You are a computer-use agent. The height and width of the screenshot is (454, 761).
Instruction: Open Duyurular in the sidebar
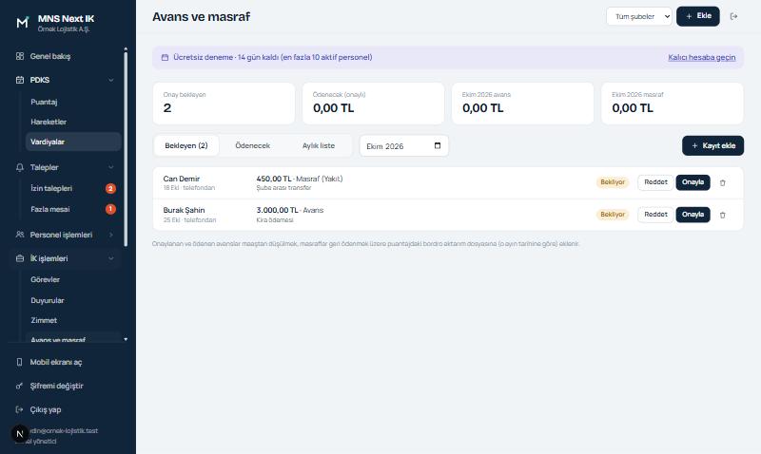73,300
